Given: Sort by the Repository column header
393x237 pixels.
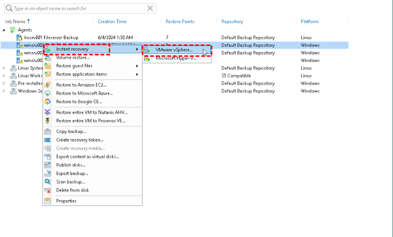Looking at the screenshot, I should (x=232, y=21).
